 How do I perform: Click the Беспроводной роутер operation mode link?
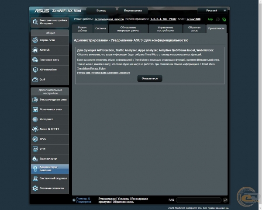109,19
